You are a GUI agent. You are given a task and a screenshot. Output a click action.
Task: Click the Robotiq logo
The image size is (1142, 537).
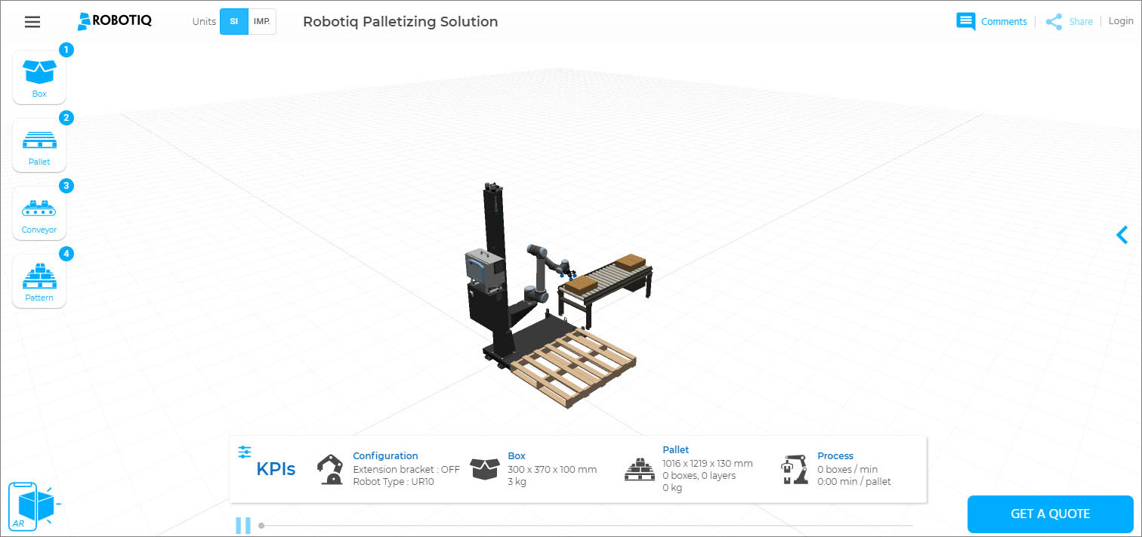(x=115, y=21)
